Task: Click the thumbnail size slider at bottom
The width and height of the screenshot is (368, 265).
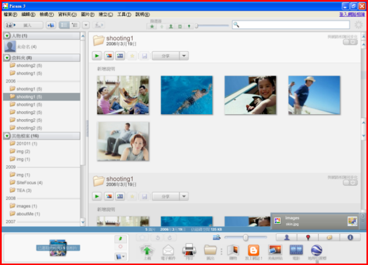Action: pos(246,237)
